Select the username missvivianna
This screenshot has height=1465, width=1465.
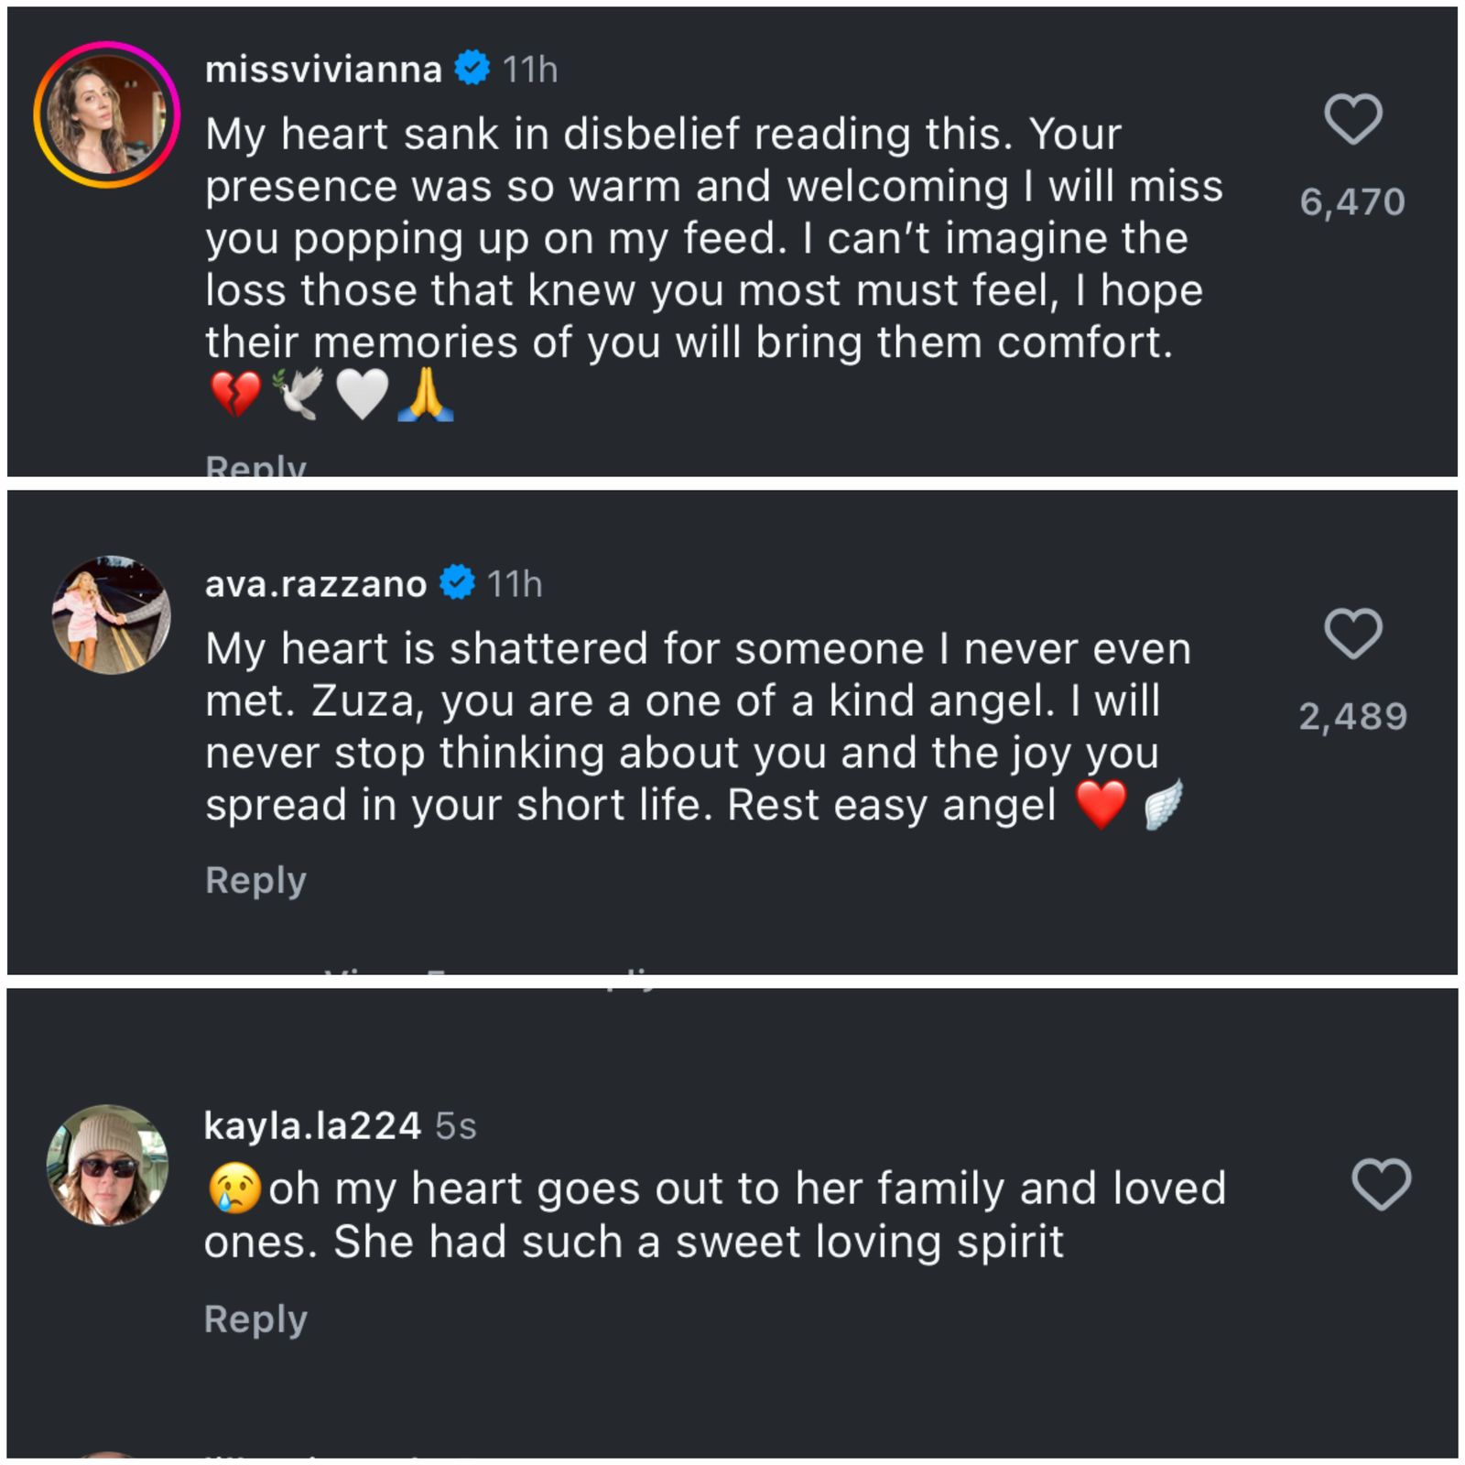(322, 67)
